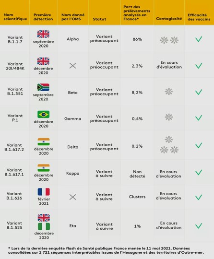The height and width of the screenshot is (259, 214).
Task: Click the South Africa flag icon
Action: pos(43,87)
